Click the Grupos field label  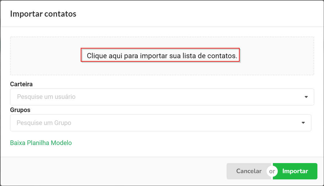click(20, 110)
